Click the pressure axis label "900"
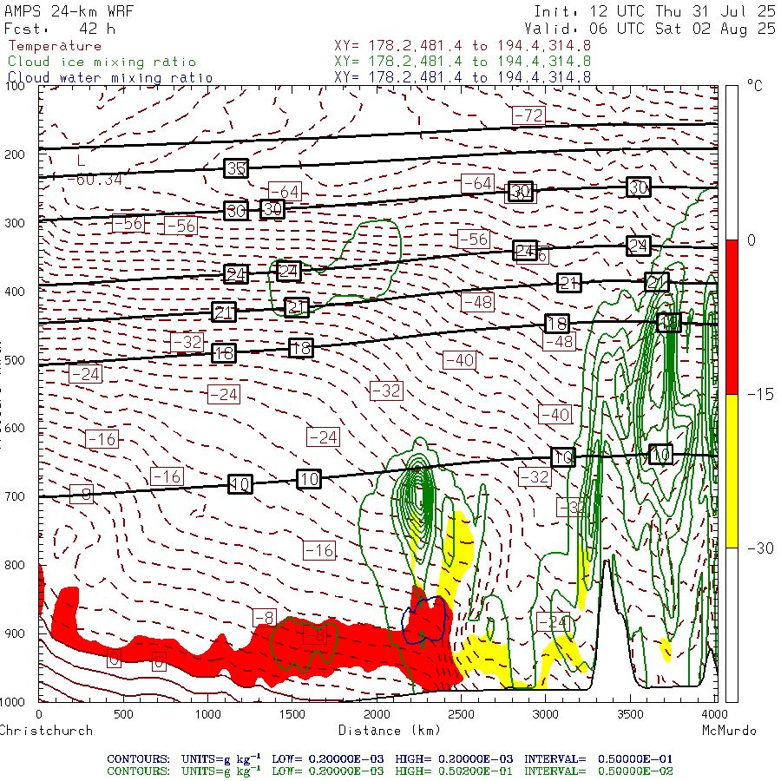 click(15, 633)
